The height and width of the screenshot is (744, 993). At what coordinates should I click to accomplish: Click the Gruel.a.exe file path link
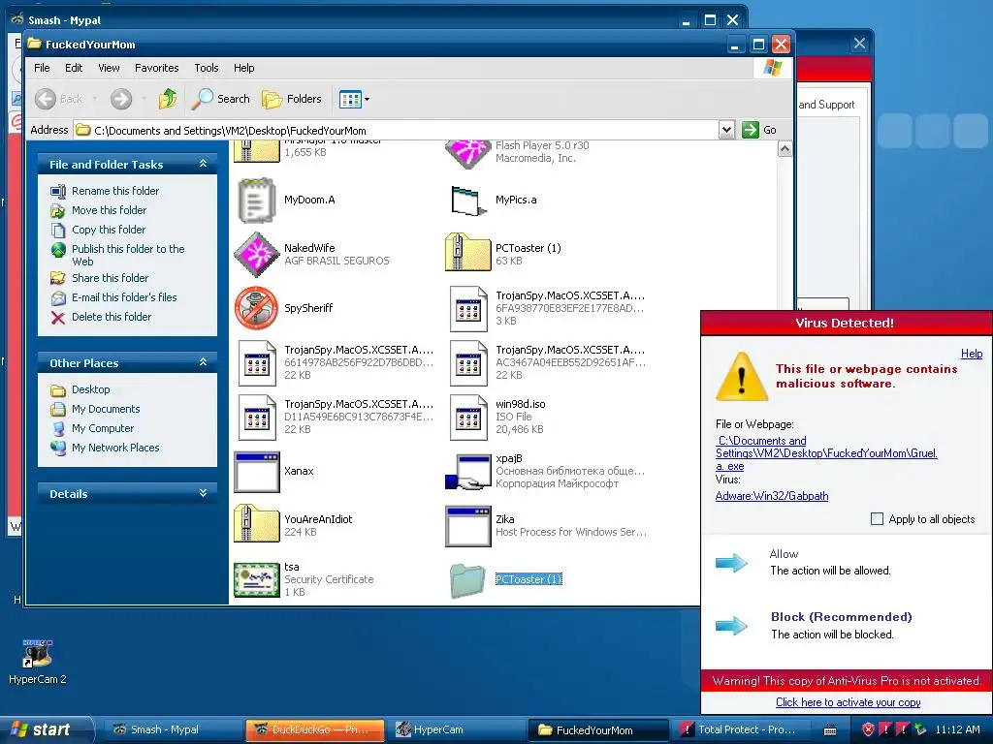tap(826, 453)
